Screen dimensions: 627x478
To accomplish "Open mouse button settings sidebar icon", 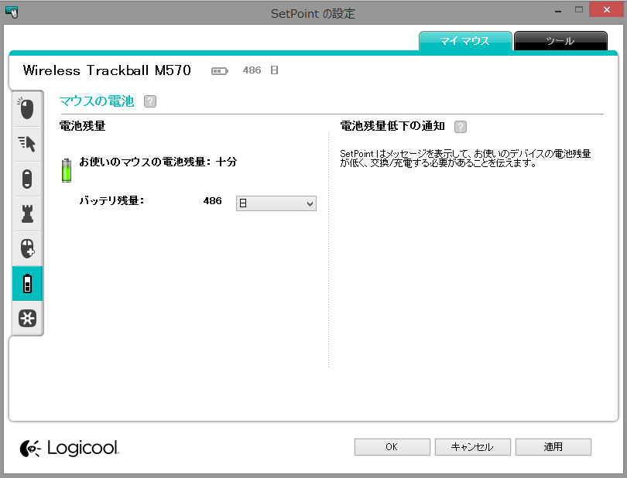I will click(27, 109).
